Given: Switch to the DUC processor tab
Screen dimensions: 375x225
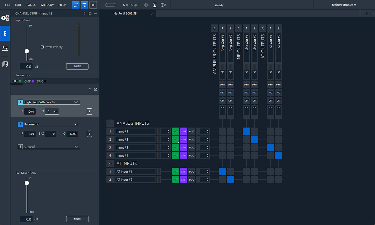Looking at the screenshot, I should point(41,81).
